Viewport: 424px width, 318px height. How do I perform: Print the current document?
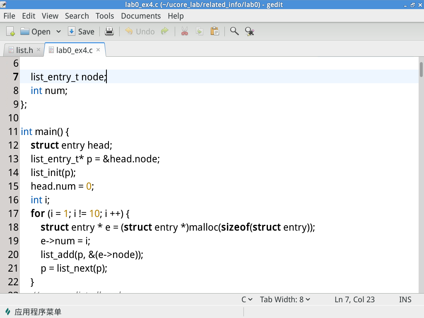point(109,31)
